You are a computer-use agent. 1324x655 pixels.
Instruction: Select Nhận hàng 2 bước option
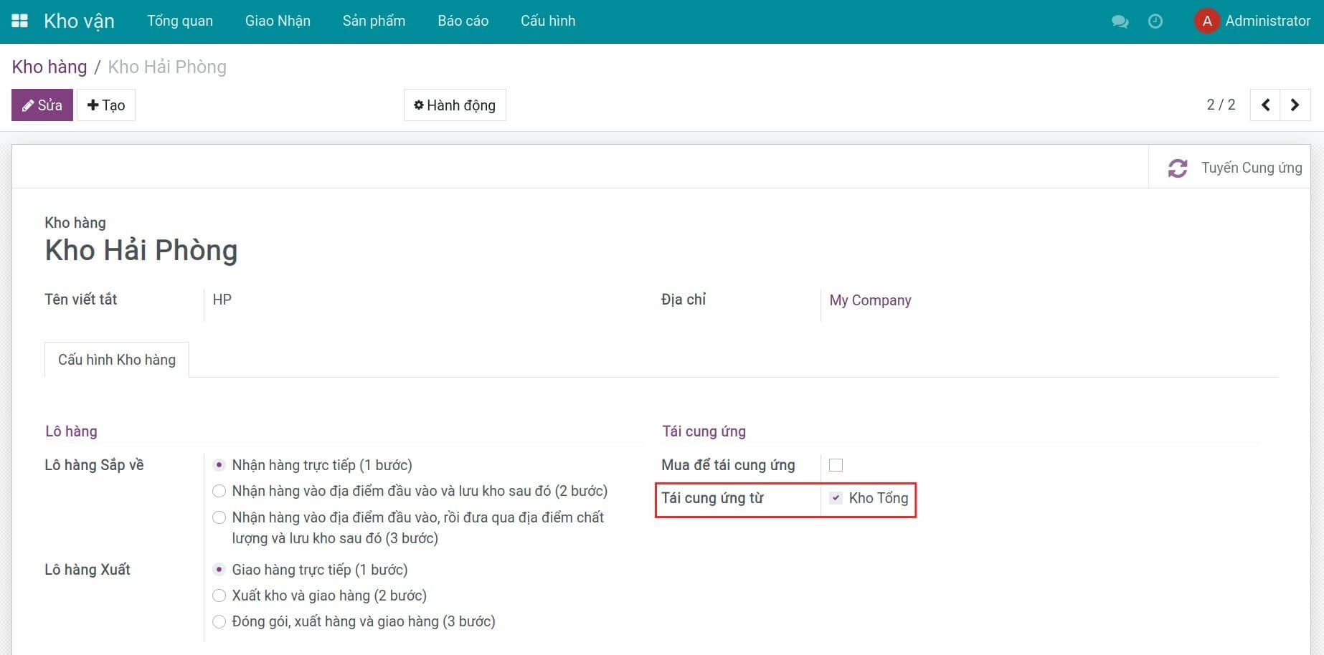pos(219,491)
